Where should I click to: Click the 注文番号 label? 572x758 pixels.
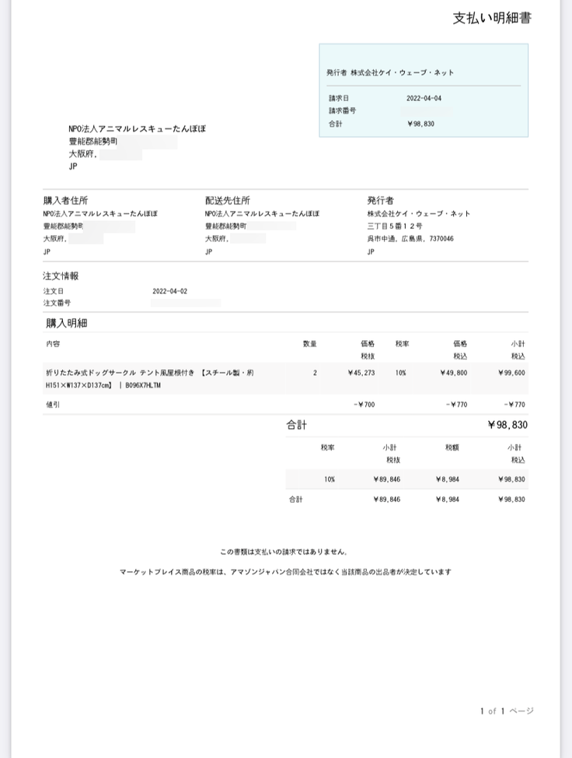tap(57, 303)
